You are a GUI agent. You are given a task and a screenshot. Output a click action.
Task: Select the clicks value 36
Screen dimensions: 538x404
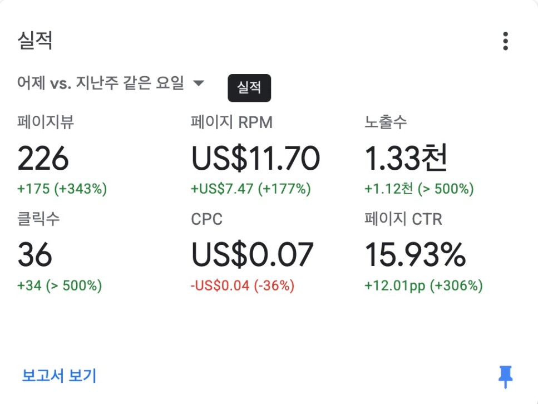pyautogui.click(x=35, y=255)
